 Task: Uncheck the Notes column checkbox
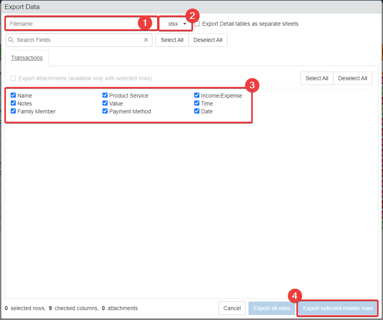[13, 103]
